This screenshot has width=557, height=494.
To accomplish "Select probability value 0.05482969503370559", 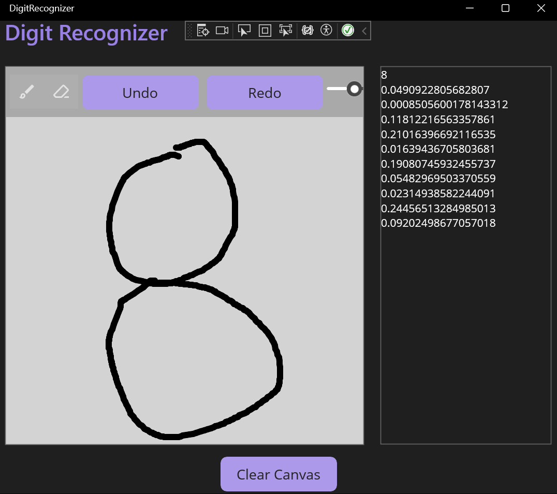I will [438, 179].
